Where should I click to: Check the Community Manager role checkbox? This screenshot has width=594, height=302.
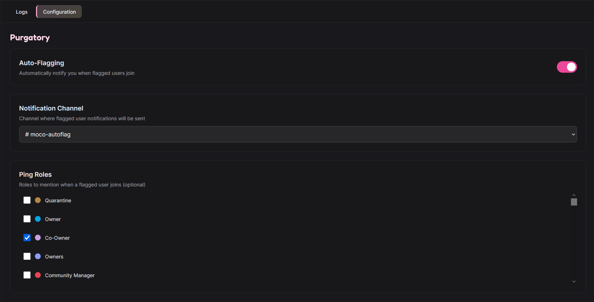point(27,275)
